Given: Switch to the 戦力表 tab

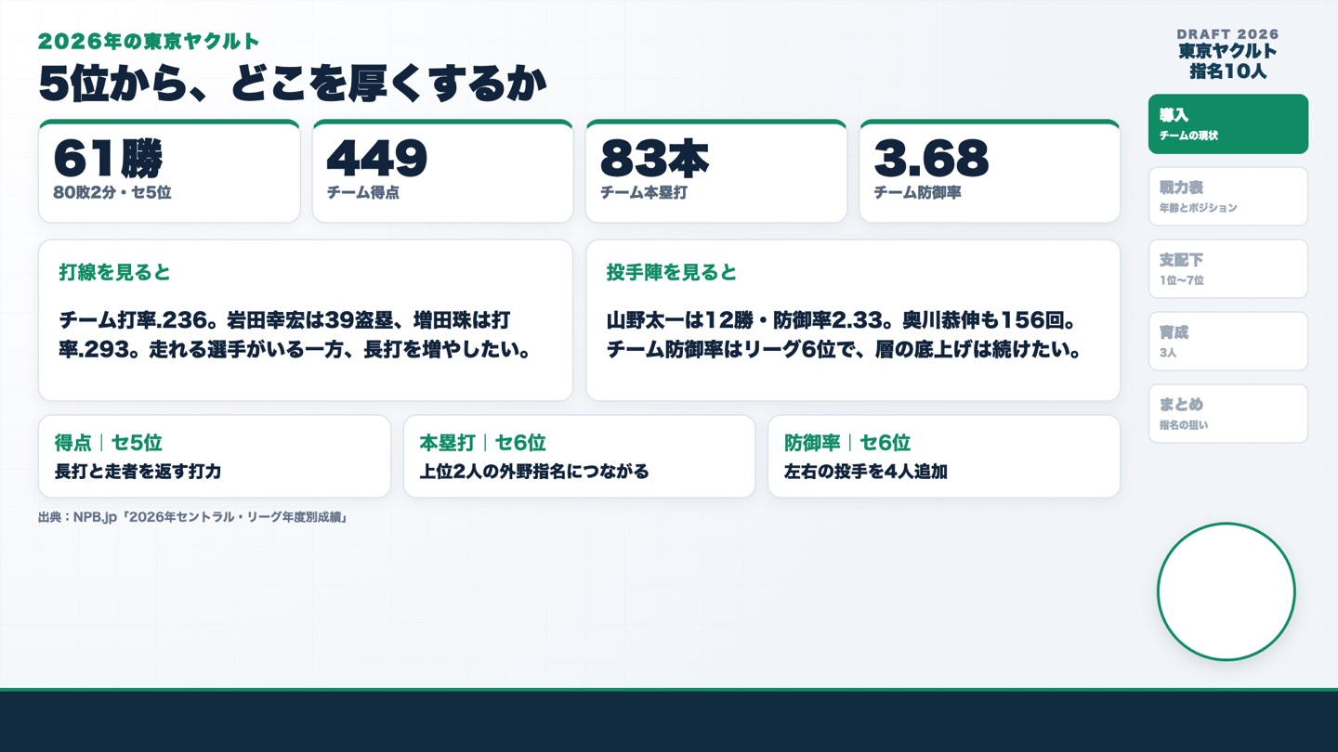Looking at the screenshot, I should [1227, 196].
